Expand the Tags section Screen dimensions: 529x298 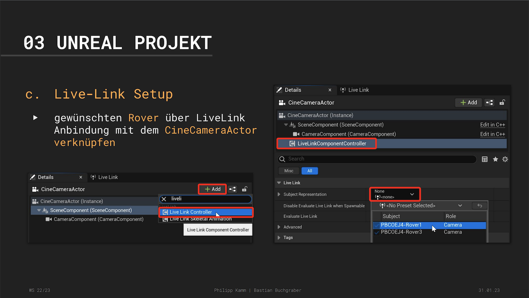pyautogui.click(x=279, y=237)
